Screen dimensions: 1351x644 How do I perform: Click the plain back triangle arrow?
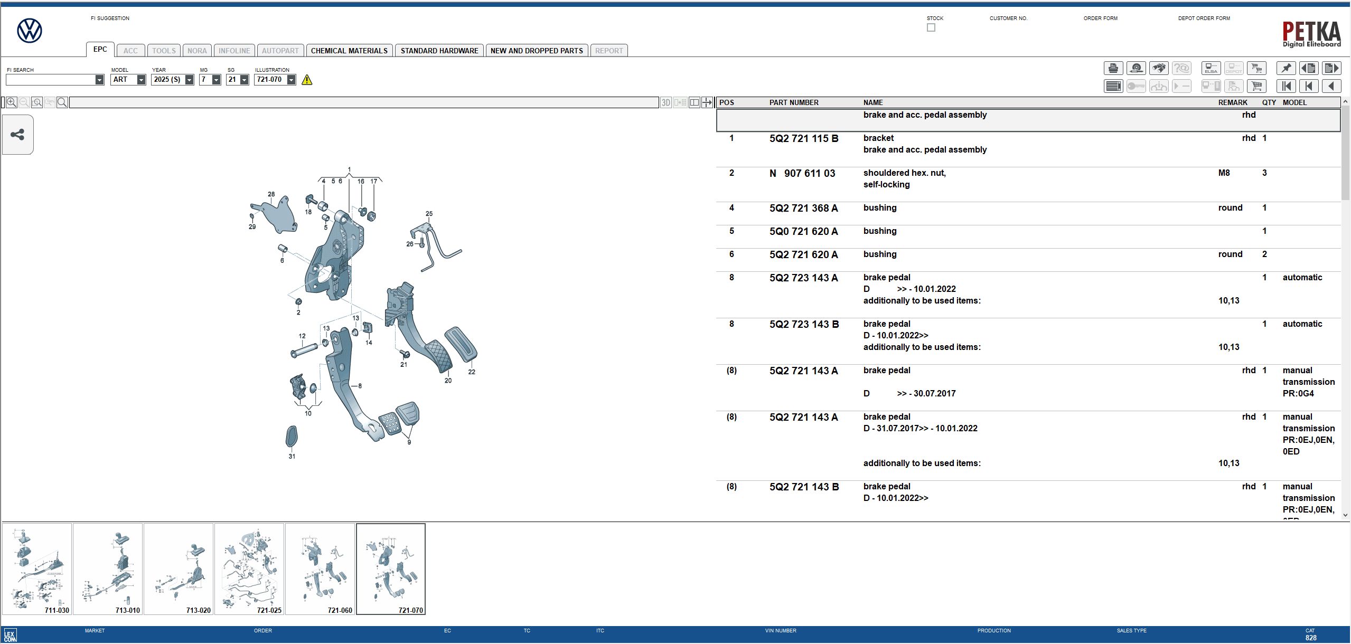click(1331, 86)
